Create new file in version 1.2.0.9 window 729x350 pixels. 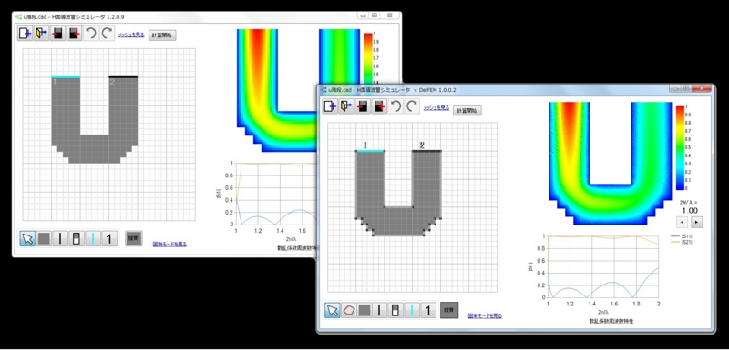26,34
